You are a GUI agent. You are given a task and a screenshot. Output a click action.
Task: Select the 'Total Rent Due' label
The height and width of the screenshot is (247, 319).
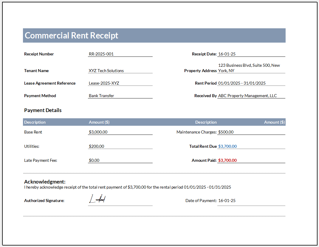[x=203, y=146]
